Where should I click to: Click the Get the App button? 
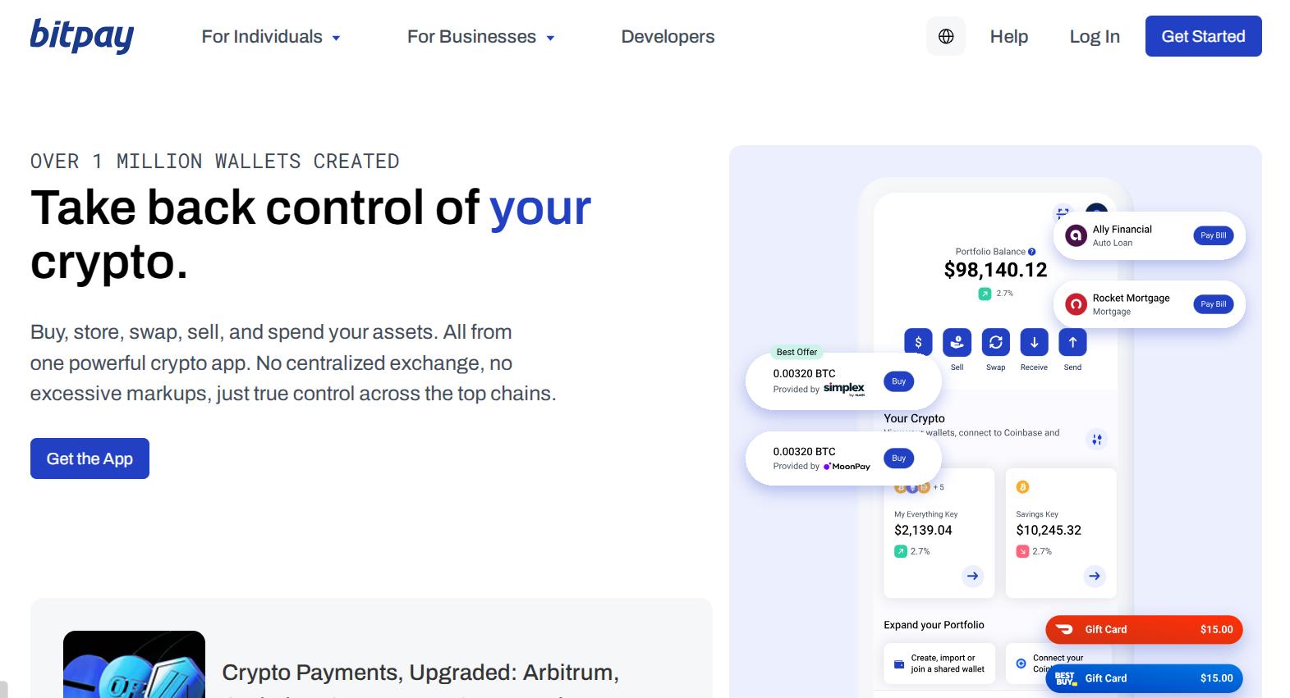pos(90,458)
